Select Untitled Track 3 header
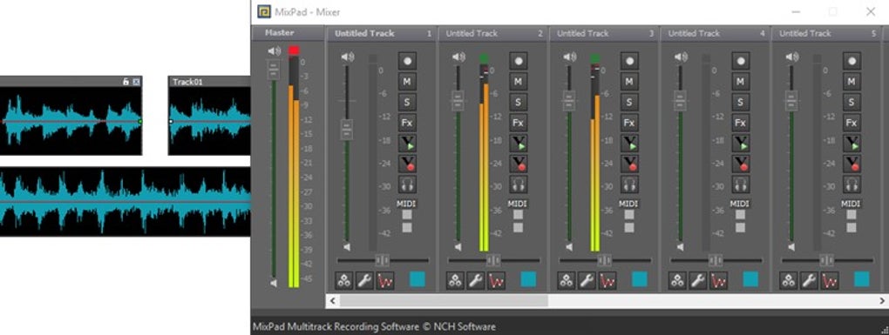The height and width of the screenshot is (335, 889). pos(604,34)
